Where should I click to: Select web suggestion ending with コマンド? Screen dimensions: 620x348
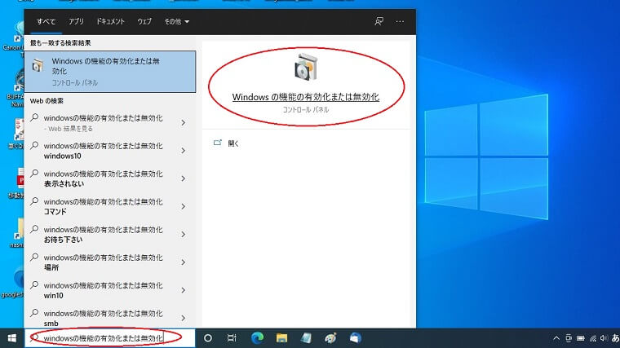[x=102, y=206]
